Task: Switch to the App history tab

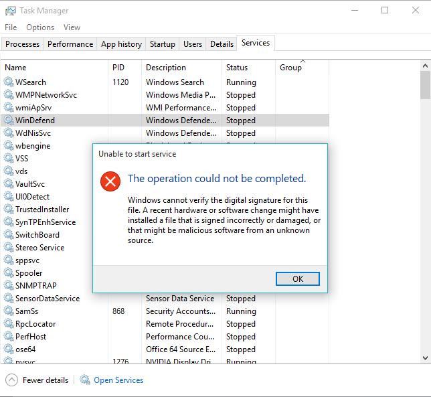Action: tap(121, 44)
